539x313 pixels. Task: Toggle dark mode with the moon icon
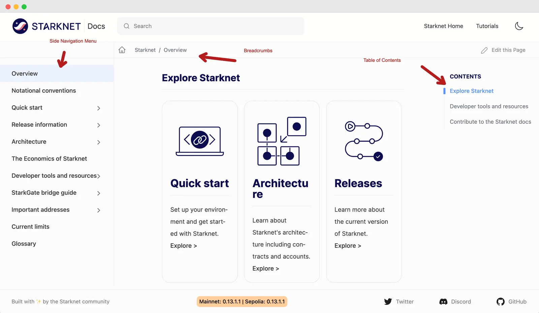tap(519, 26)
